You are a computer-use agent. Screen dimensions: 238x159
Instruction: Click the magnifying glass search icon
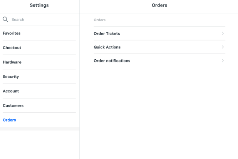coord(5,19)
